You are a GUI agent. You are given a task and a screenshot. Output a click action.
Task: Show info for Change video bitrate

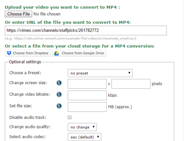[x=59, y=95]
